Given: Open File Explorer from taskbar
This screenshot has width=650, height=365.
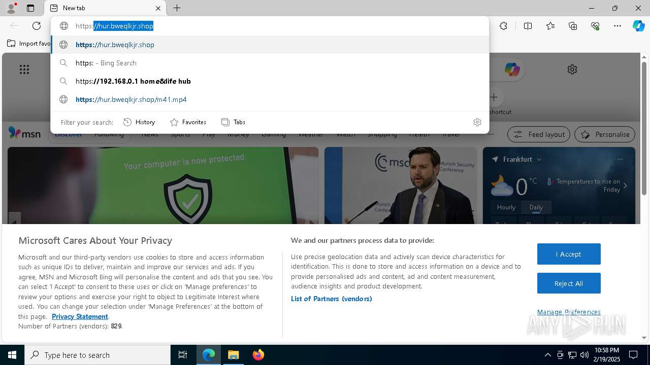Looking at the screenshot, I should [233, 355].
